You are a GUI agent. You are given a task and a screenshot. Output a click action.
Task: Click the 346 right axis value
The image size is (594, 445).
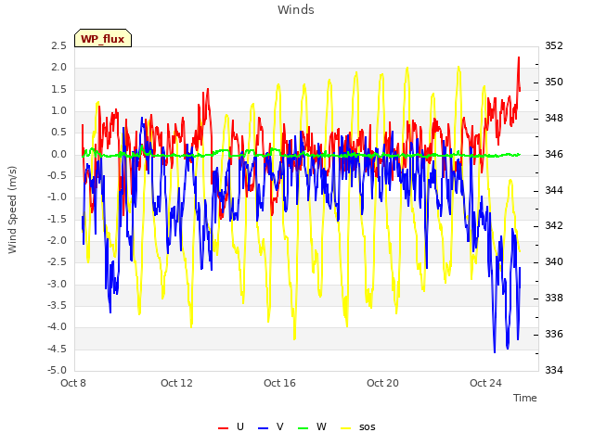554,155
